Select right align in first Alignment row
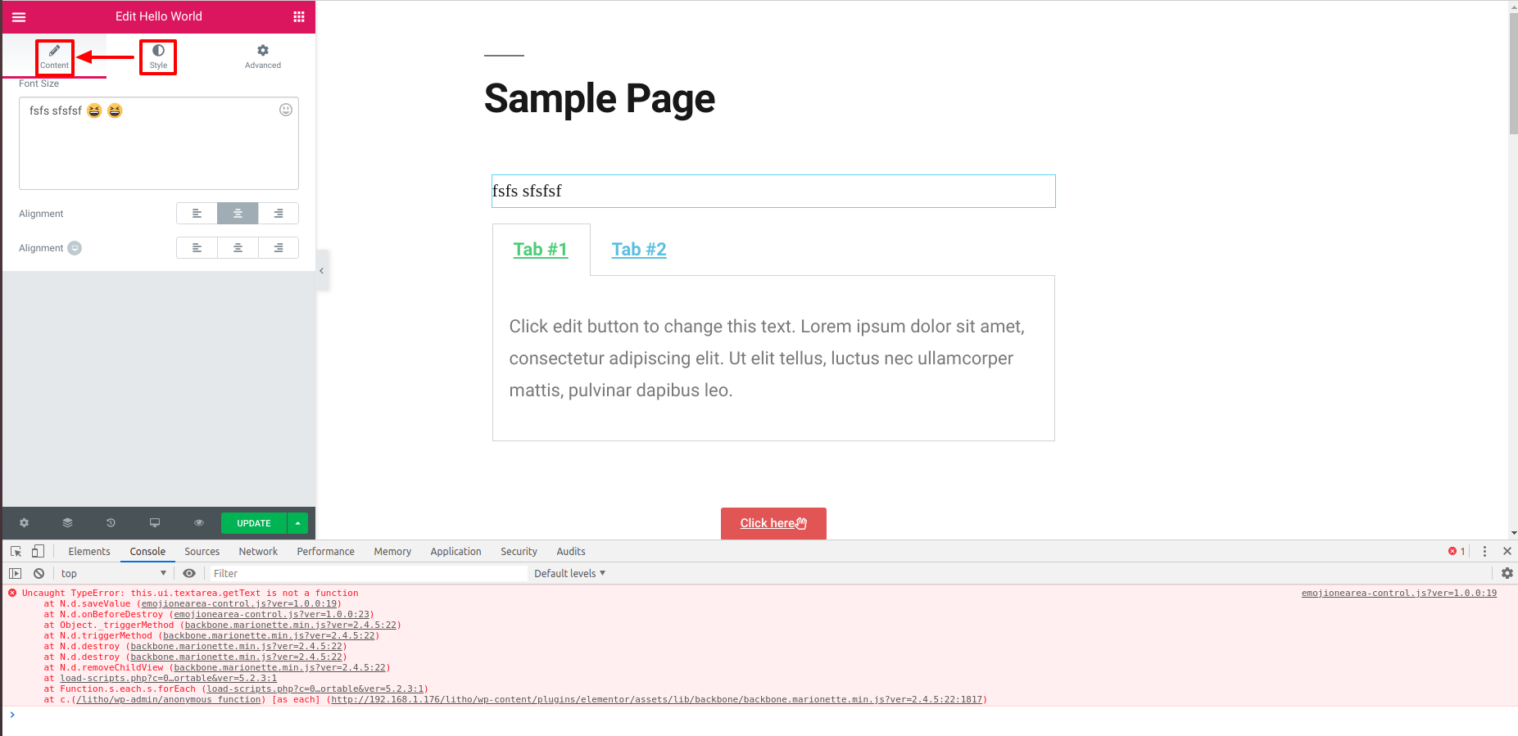The image size is (1518, 736). point(279,214)
